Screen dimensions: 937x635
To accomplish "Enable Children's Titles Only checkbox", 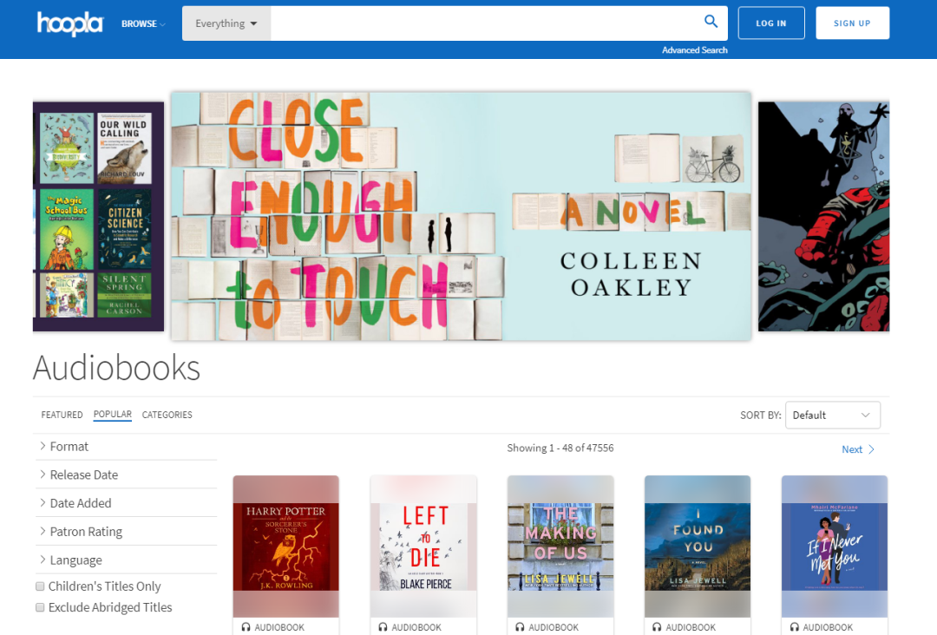I will (40, 586).
